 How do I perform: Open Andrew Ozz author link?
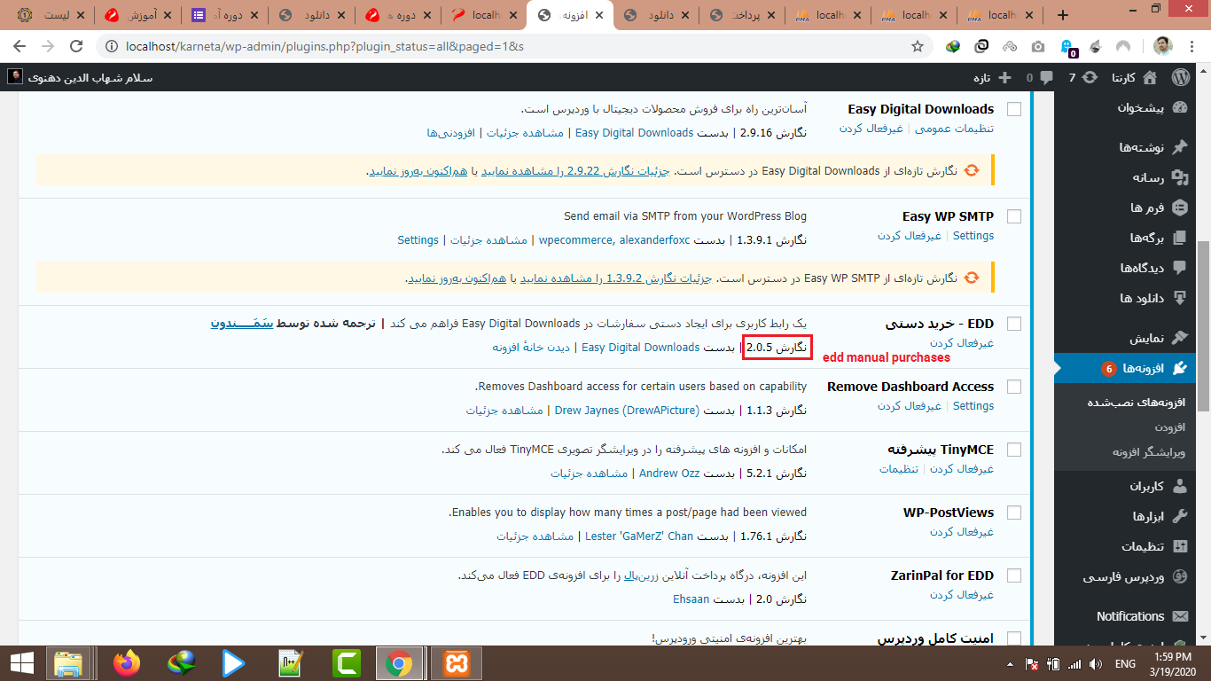tap(669, 474)
